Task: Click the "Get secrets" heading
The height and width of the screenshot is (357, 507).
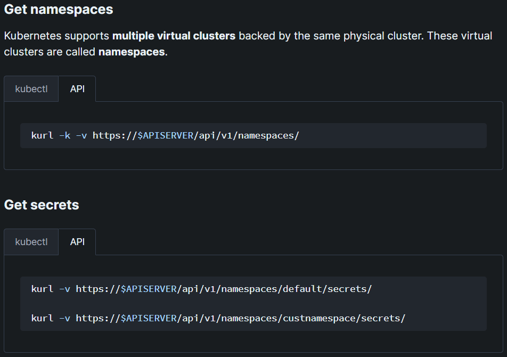Action: (42, 205)
